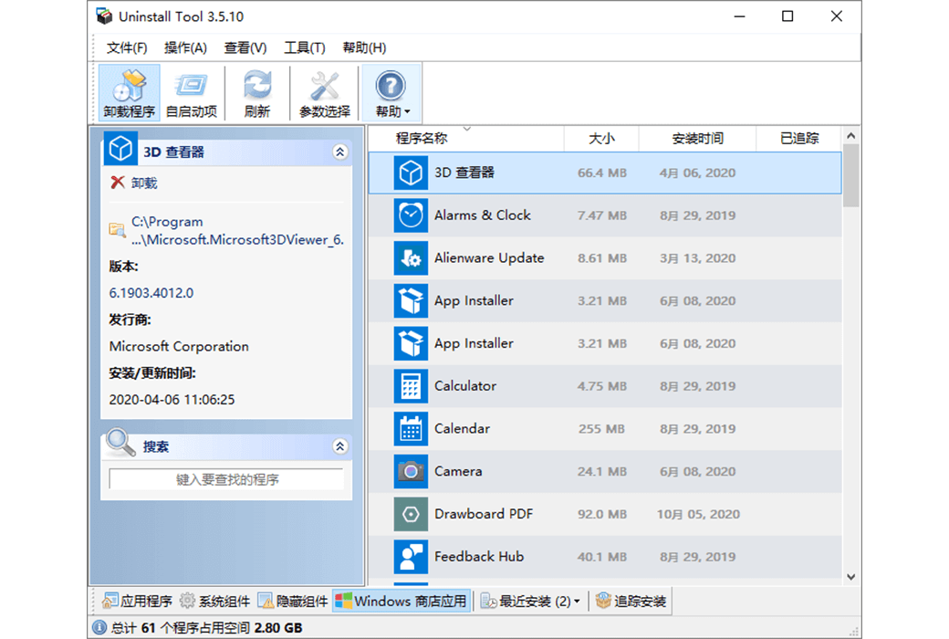Click the 3D 查看器 icon in the list
Viewport: 949px width, 639px height.
[411, 173]
